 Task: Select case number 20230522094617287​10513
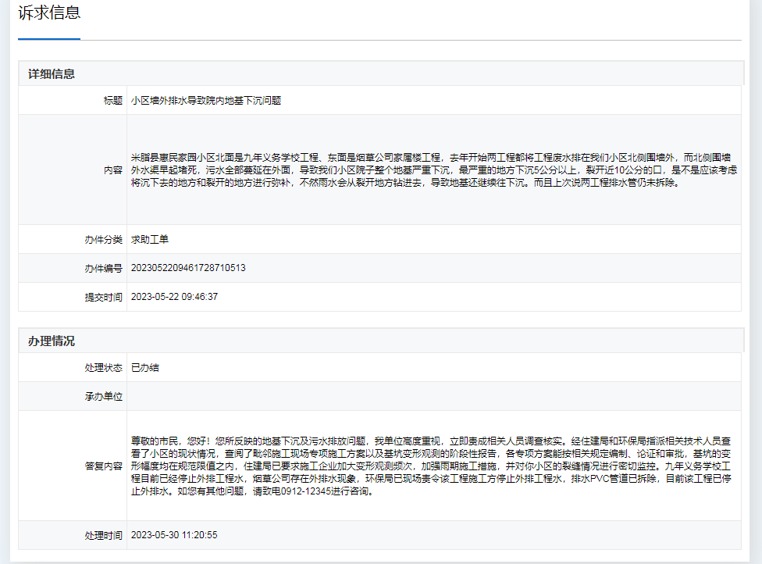[188, 269]
